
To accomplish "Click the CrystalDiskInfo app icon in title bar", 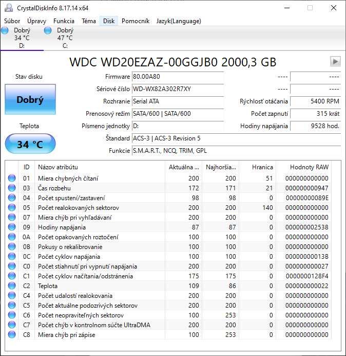I will [9, 8].
